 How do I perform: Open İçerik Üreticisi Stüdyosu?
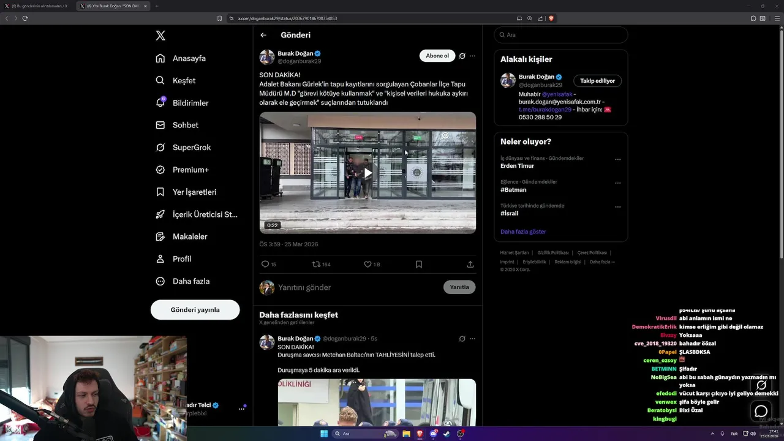(197, 214)
